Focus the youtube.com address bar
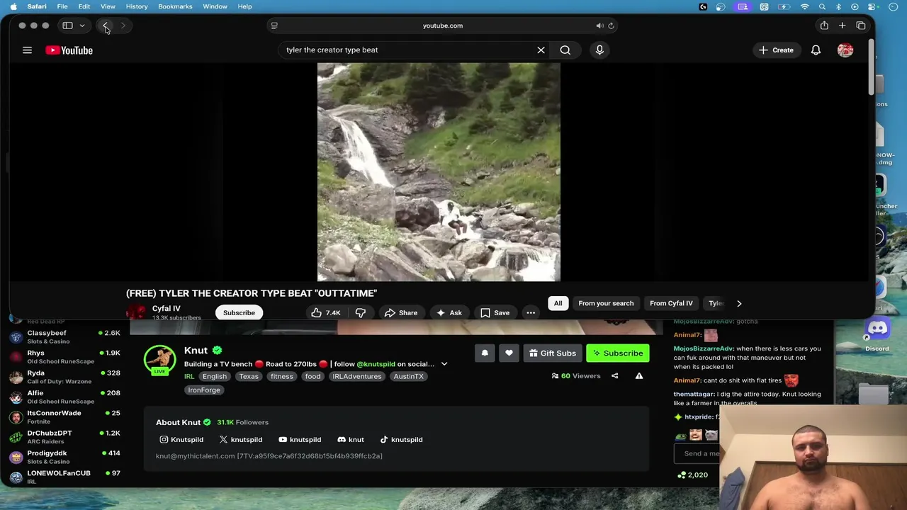The image size is (907, 510). [443, 25]
